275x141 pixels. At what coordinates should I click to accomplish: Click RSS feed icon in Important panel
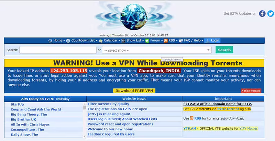click(191, 118)
